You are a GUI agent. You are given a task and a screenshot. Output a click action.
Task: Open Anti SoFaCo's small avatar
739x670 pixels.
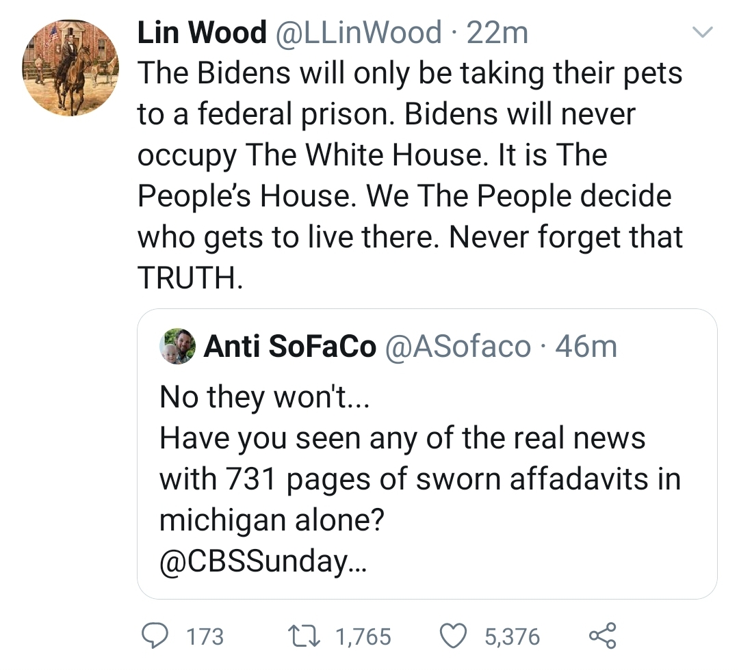(178, 347)
